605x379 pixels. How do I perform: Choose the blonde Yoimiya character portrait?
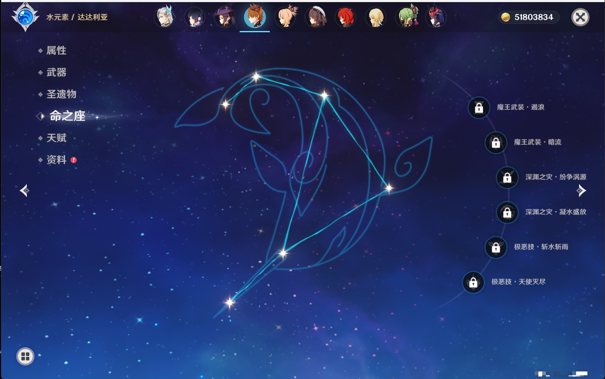click(286, 18)
